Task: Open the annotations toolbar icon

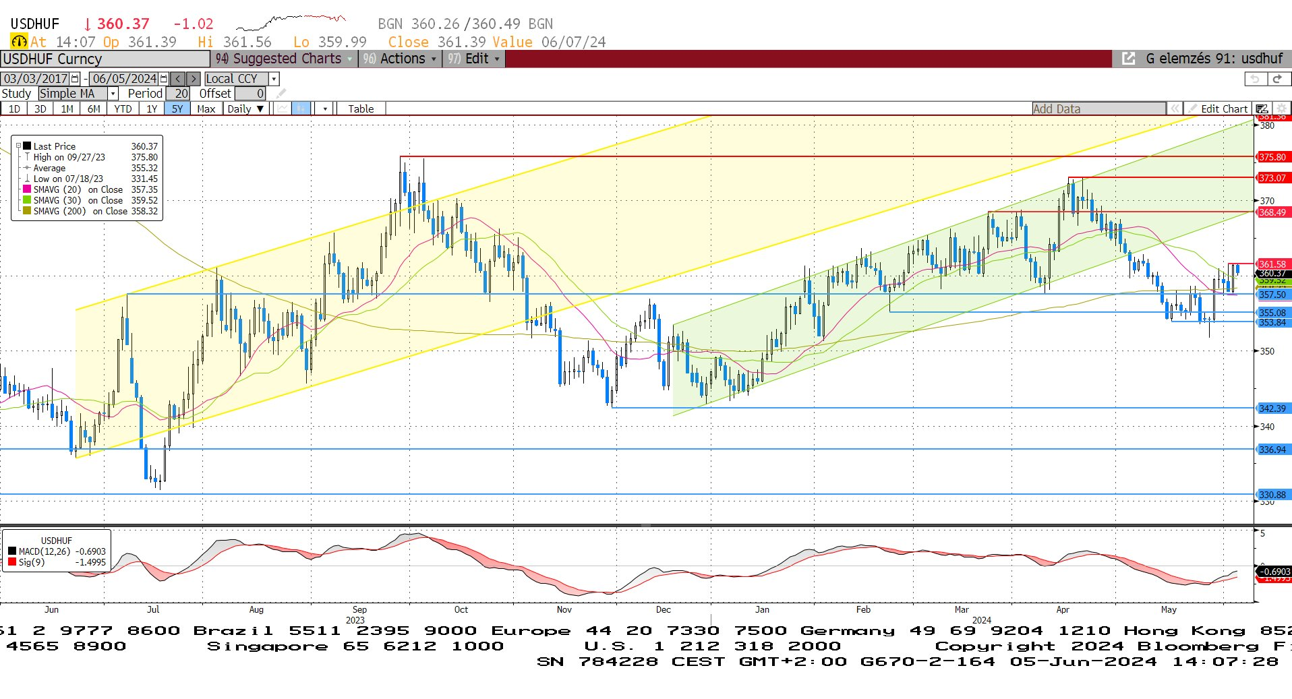Action: pyautogui.click(x=1262, y=109)
